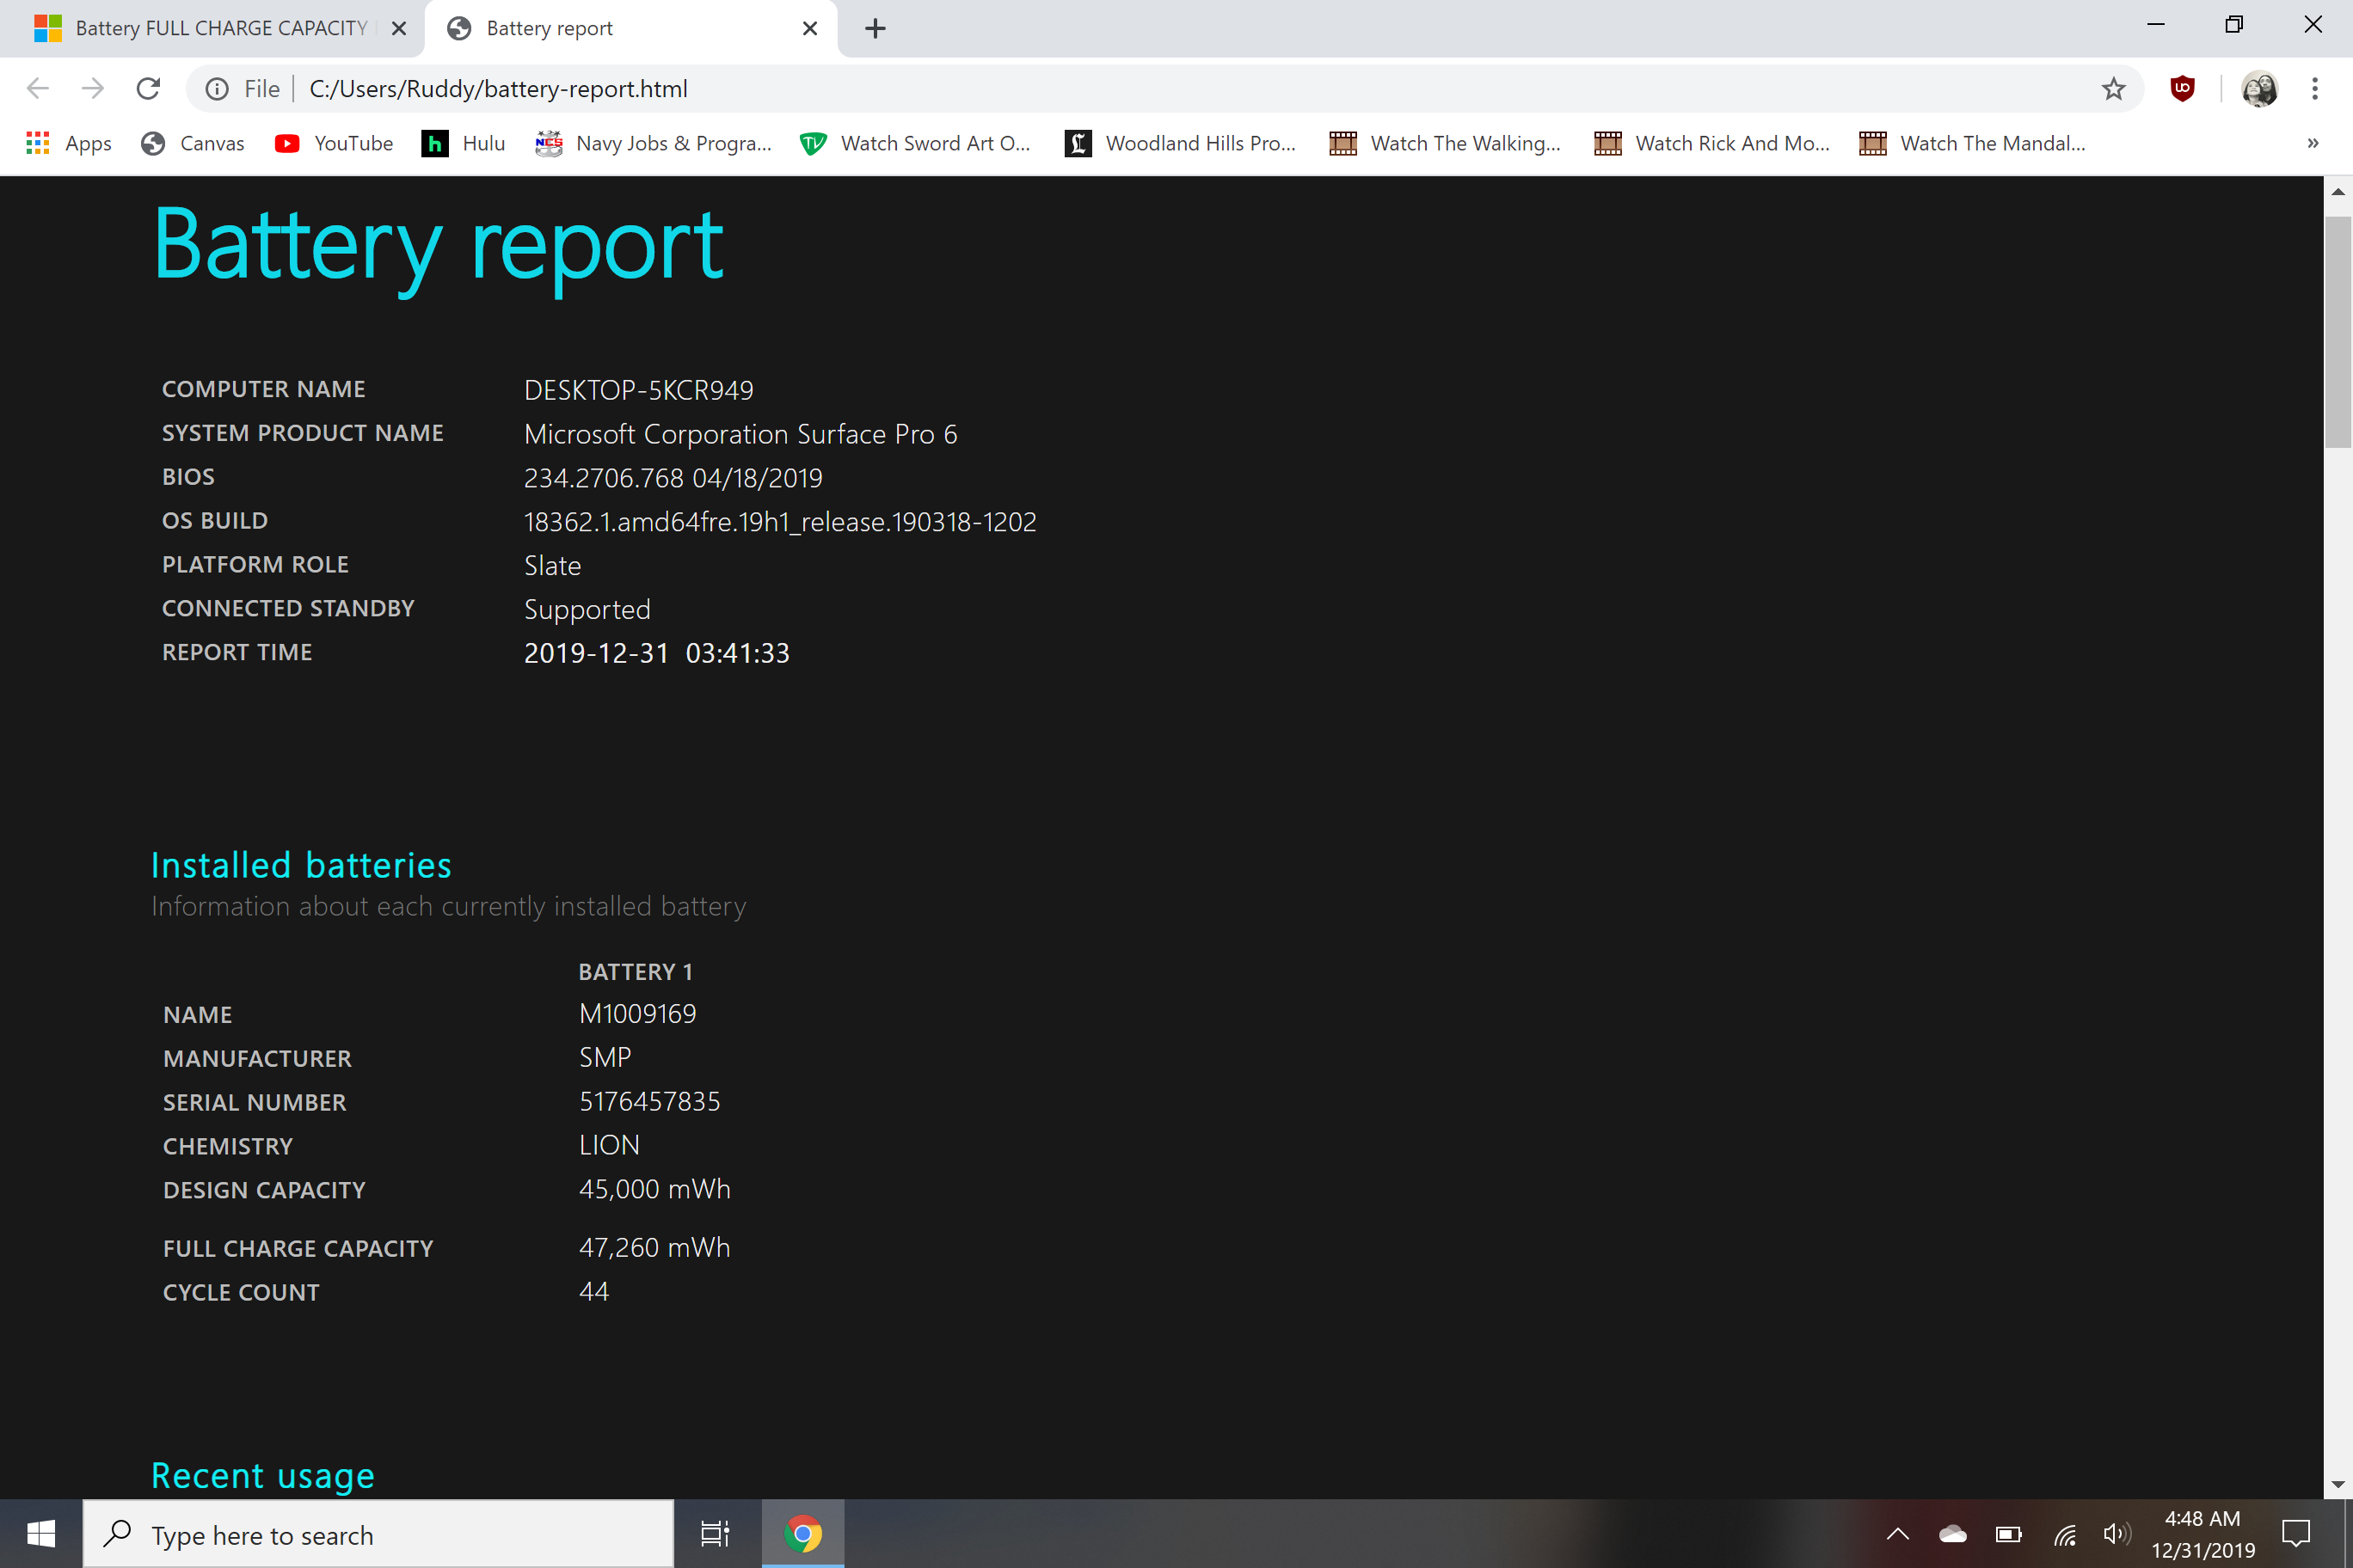Open Hulu bookmark

[464, 143]
